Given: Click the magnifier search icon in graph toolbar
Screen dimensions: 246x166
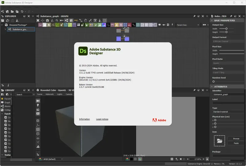Looking at the screenshot, I should point(57,20).
